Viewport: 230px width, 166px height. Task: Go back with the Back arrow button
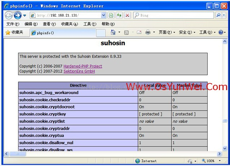(x=9, y=15)
